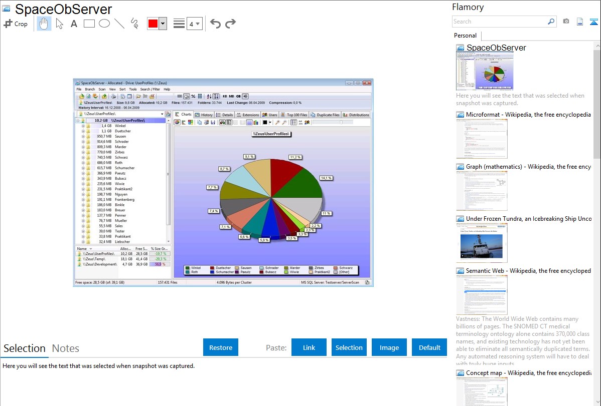This screenshot has height=406, width=601.
Task: Undo the last annotation
Action: pos(215,24)
